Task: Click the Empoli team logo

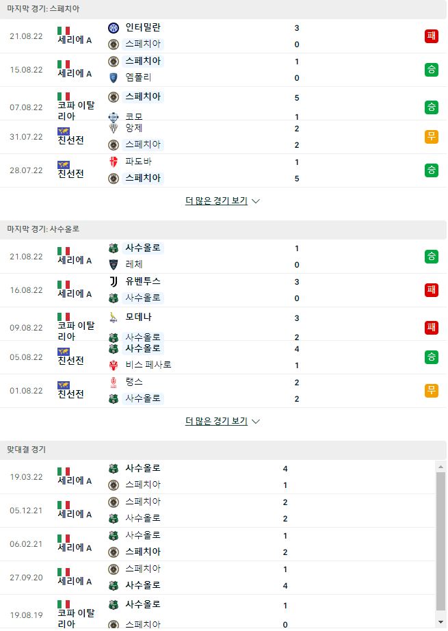Action: pyautogui.click(x=114, y=77)
